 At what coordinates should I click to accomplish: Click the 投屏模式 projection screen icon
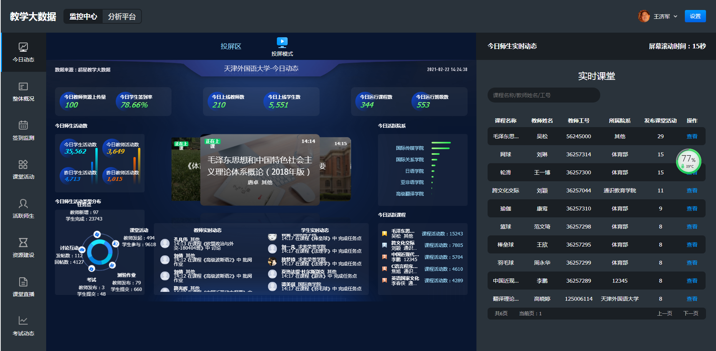(x=282, y=41)
